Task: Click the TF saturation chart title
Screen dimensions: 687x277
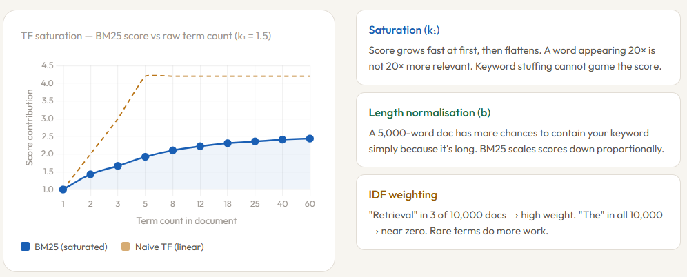Action: [x=146, y=35]
